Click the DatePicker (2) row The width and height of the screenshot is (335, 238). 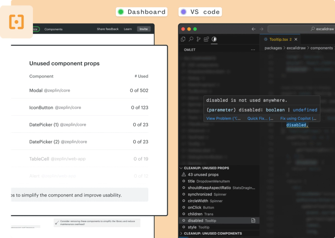(89, 141)
